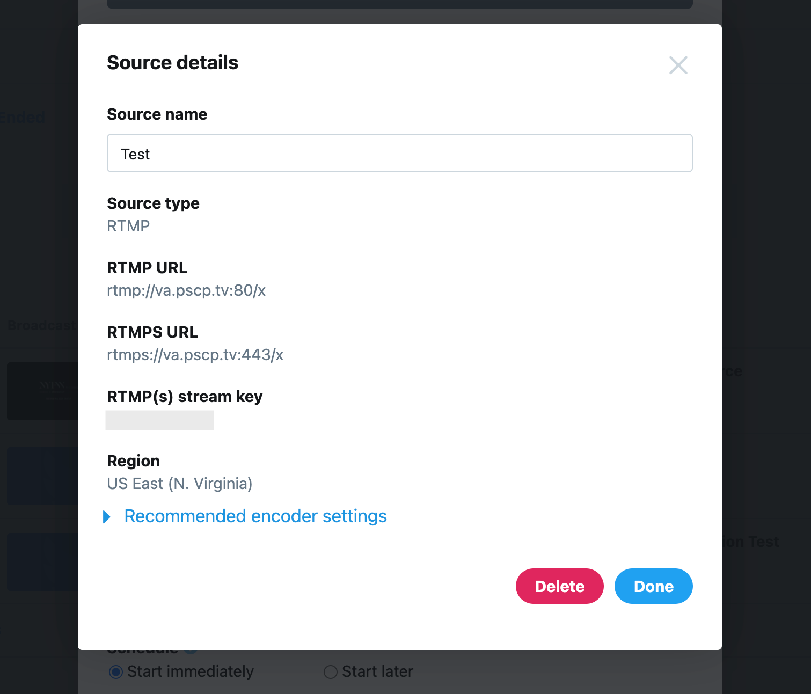Click the Source details dialog title

pos(173,63)
